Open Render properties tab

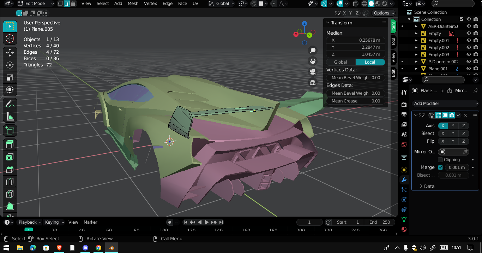pyautogui.click(x=404, y=105)
